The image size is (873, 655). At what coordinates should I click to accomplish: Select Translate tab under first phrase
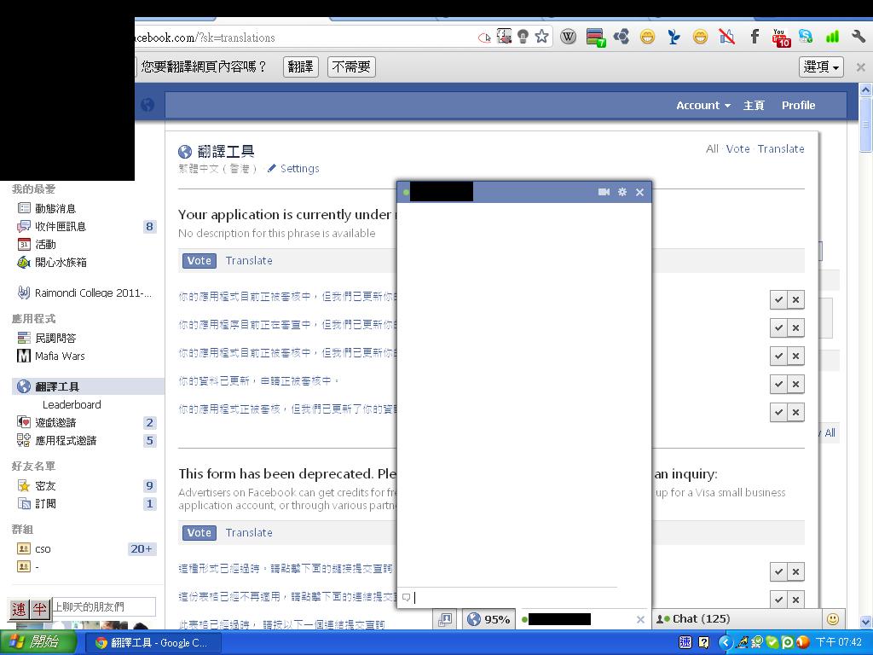[x=249, y=260]
